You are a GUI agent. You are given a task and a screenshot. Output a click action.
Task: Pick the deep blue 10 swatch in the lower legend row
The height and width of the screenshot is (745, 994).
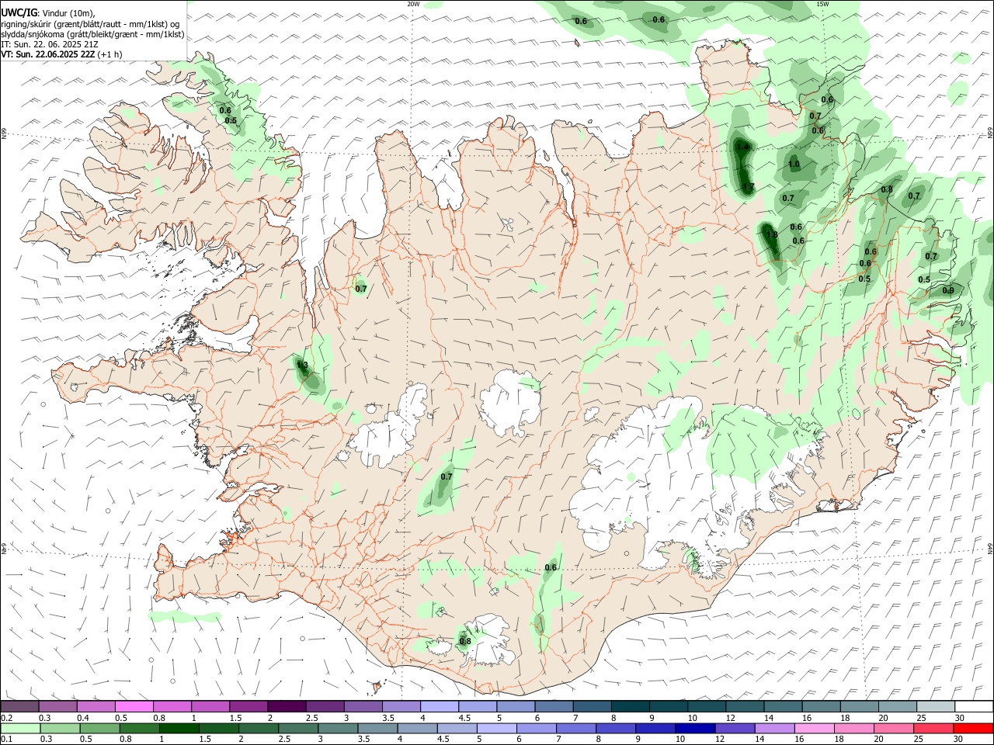tap(695, 729)
